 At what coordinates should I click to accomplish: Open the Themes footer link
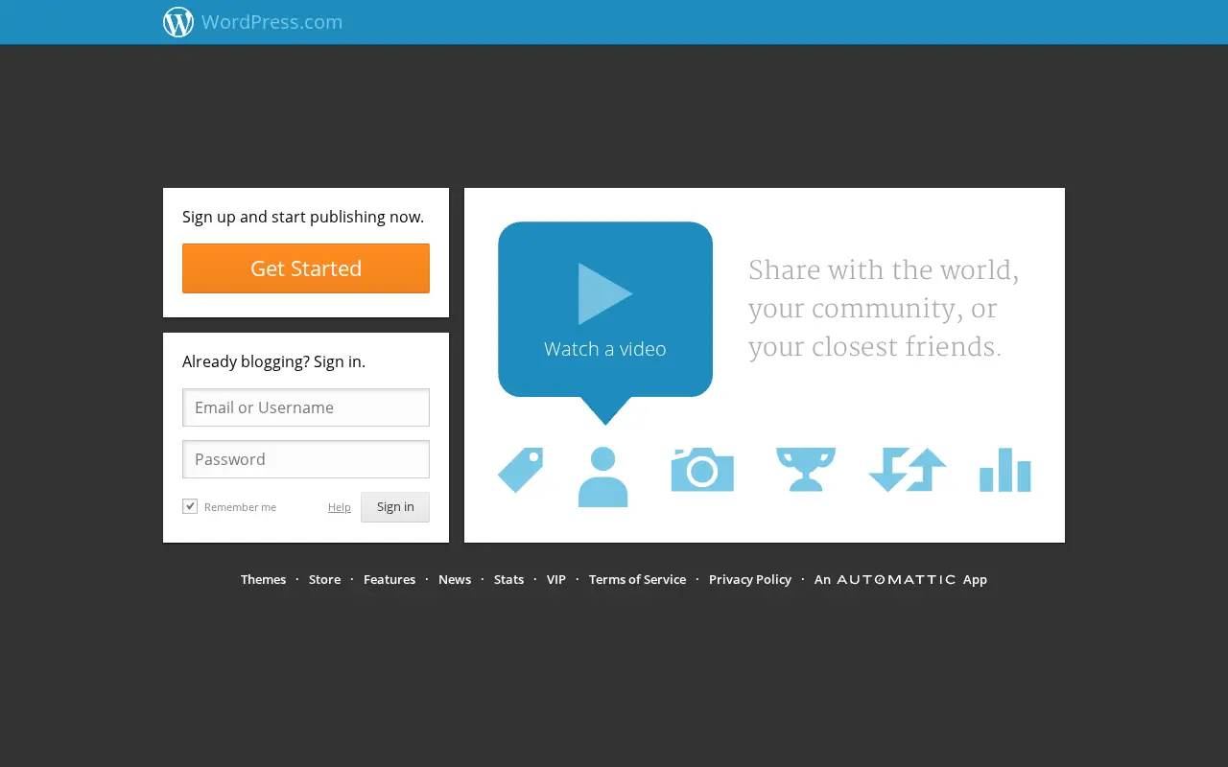point(264,579)
